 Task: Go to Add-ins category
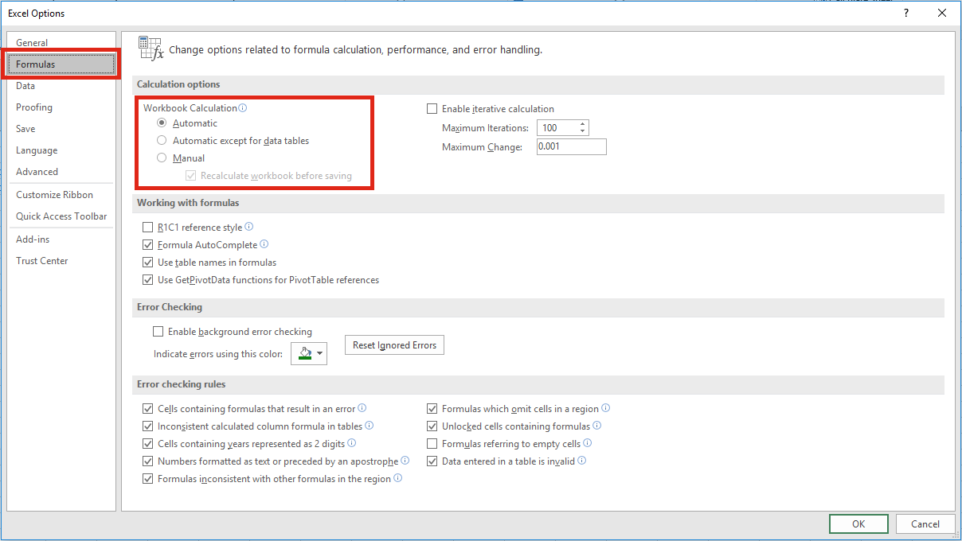click(x=61, y=239)
